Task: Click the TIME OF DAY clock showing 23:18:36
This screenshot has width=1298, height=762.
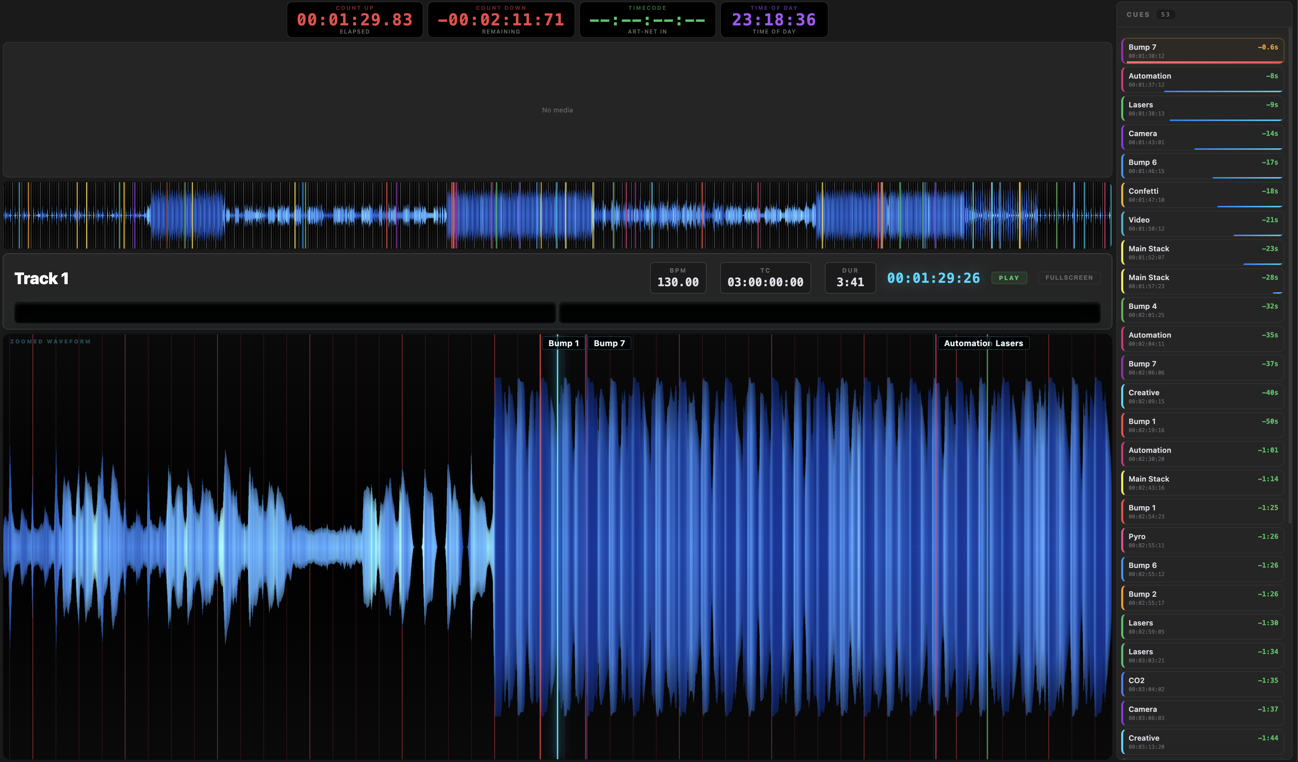Action: (774, 20)
